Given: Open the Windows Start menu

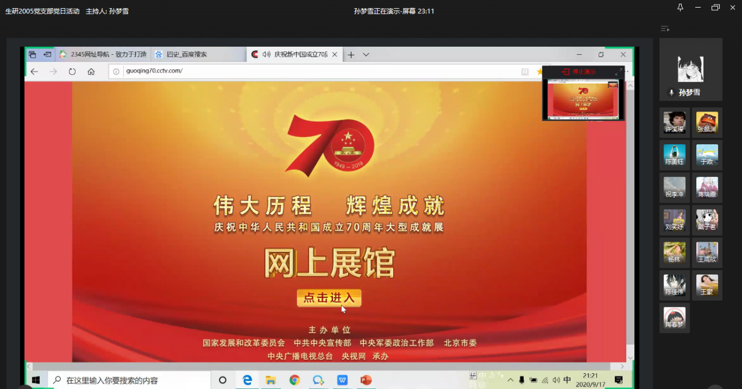Looking at the screenshot, I should (35, 380).
